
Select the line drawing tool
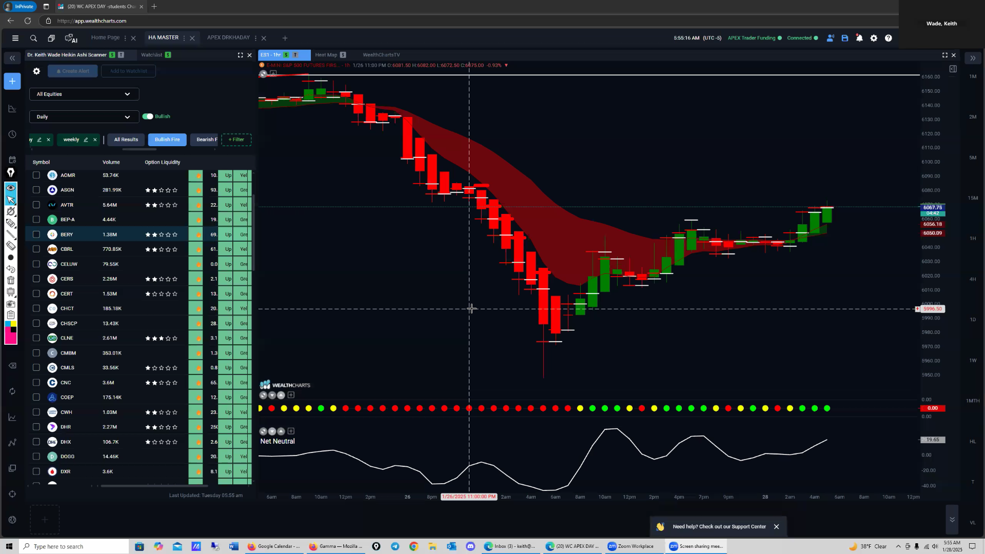pos(11,234)
